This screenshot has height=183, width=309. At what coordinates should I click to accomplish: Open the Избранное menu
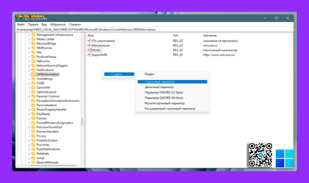58,24
